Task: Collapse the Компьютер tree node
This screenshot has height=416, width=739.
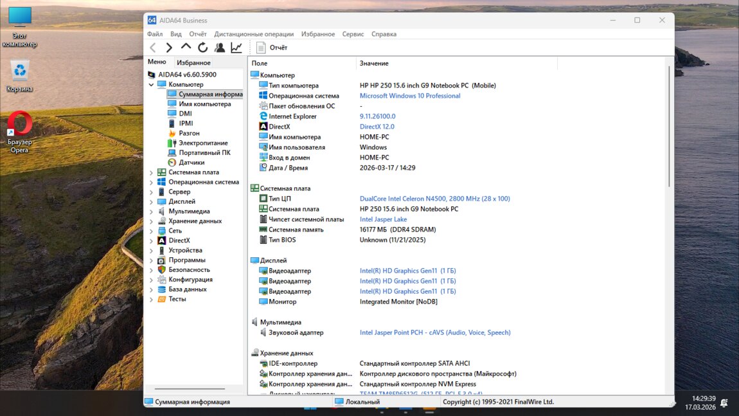Action: [x=152, y=84]
